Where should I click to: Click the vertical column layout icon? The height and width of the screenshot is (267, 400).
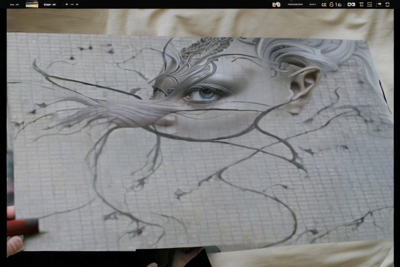coord(361,4)
